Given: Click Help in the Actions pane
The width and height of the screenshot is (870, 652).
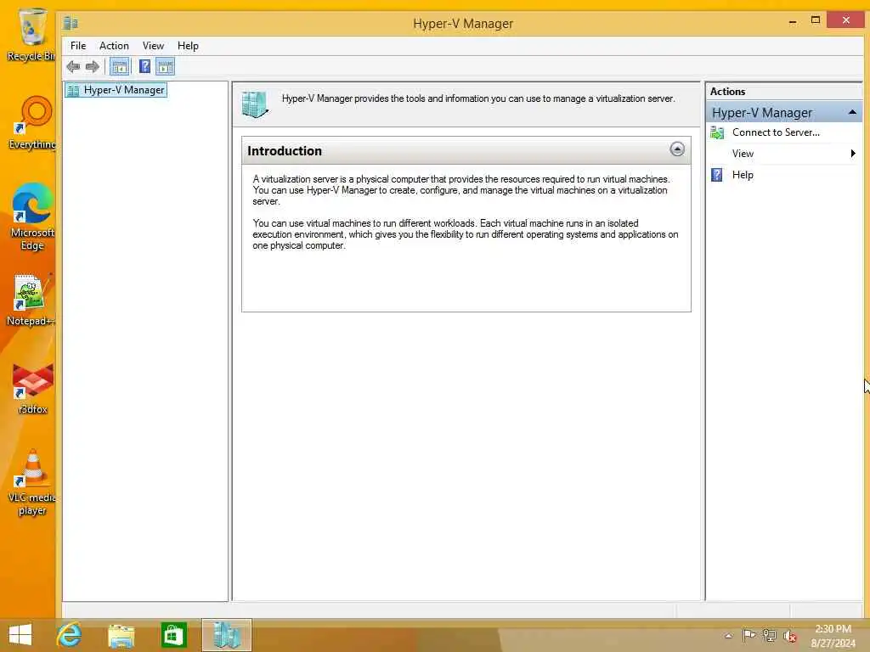Looking at the screenshot, I should (x=743, y=175).
